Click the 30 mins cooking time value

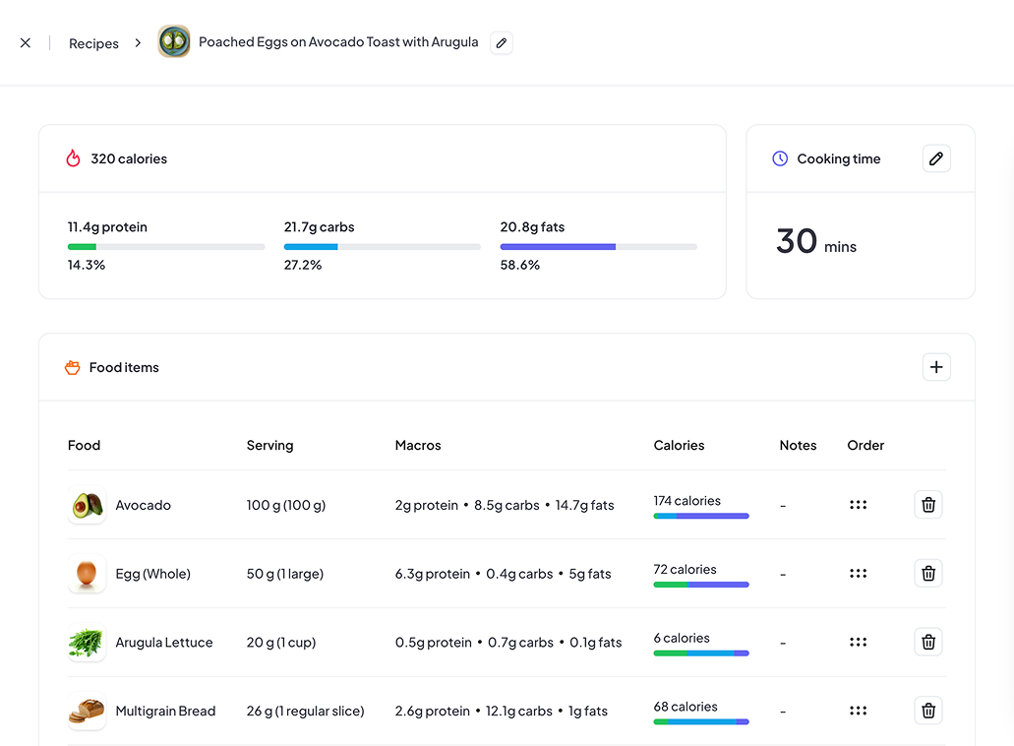click(x=815, y=242)
